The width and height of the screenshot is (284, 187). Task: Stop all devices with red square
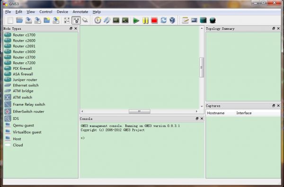click(154, 20)
